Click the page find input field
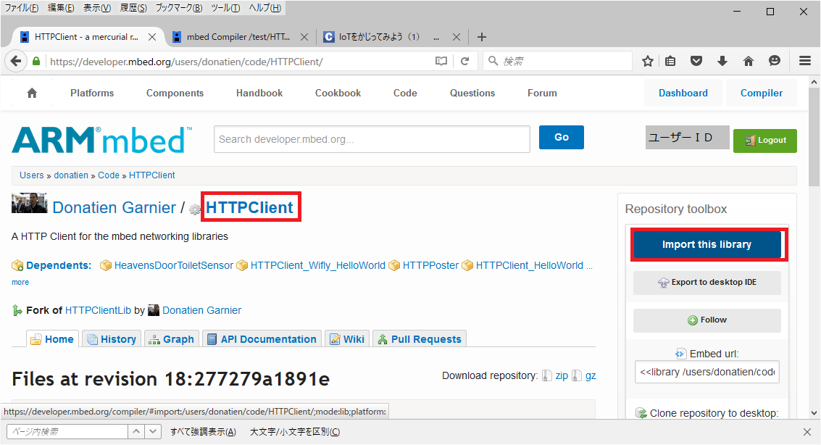Viewport: 821px width, 445px height. [x=67, y=431]
